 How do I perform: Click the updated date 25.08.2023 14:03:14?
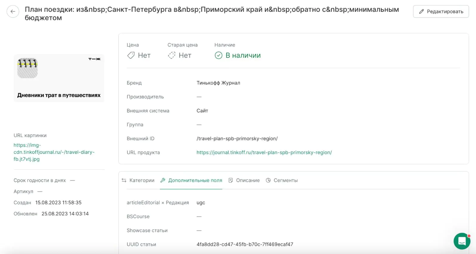pyautogui.click(x=65, y=214)
